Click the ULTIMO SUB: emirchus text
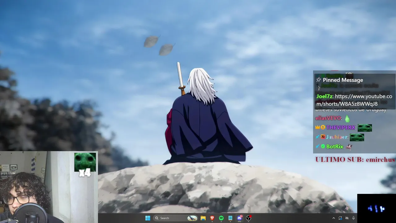This screenshot has width=396, height=223. click(x=355, y=160)
